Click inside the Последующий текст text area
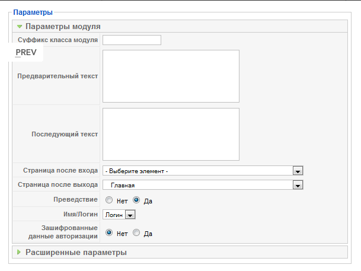Image resolution: width=361 pixels, height=271 pixels. click(x=171, y=134)
